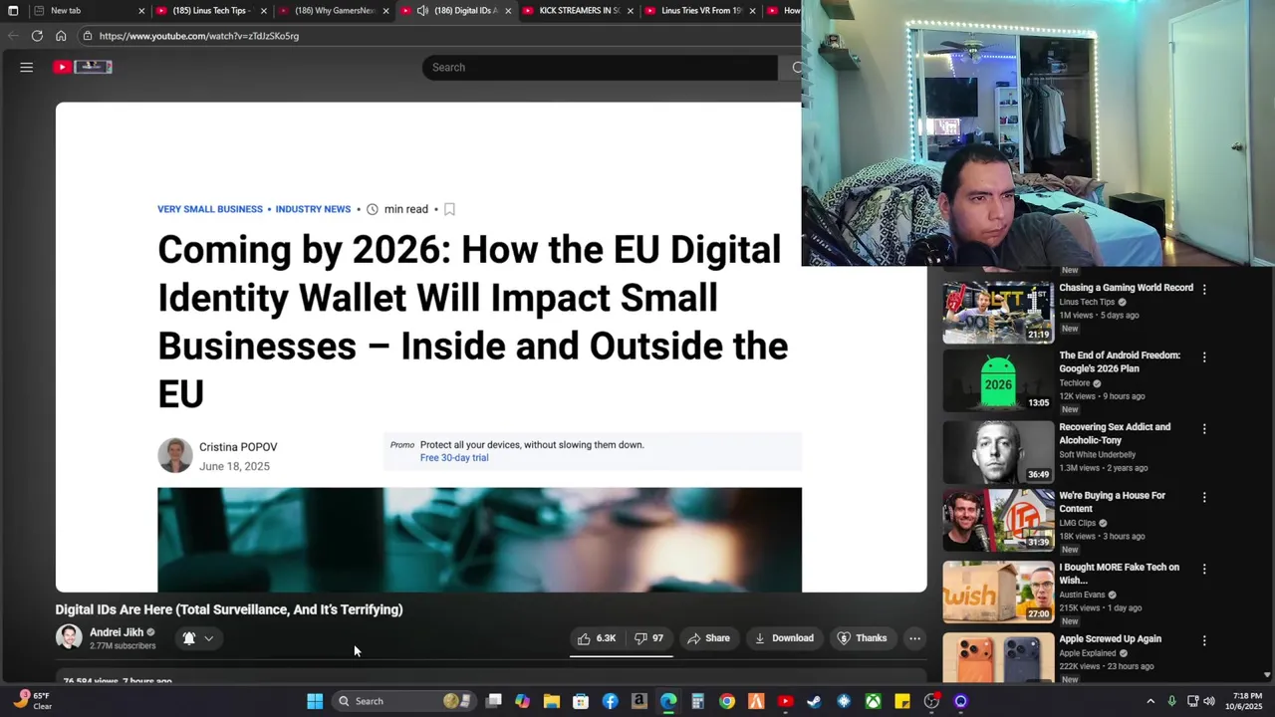Open The End of Android Freedom thumbnail

click(x=998, y=380)
